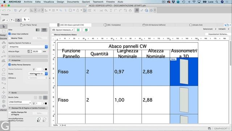
Task: Open the Linea Continua line type selector
Action: (20, 102)
